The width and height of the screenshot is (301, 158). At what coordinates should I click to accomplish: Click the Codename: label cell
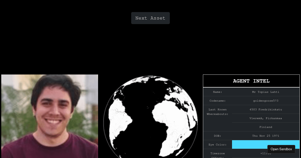point(217,101)
